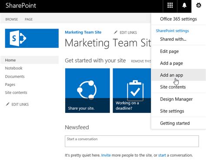The width and height of the screenshot is (206, 161).
Task: Click the SharePoint title in header
Action: pyautogui.click(x=21, y=6)
